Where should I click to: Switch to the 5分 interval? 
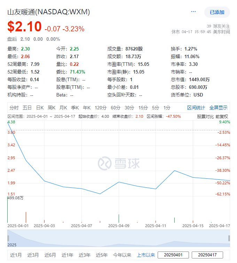click(155, 108)
